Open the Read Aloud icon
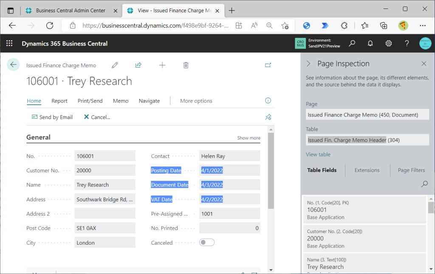 [x=254, y=26]
